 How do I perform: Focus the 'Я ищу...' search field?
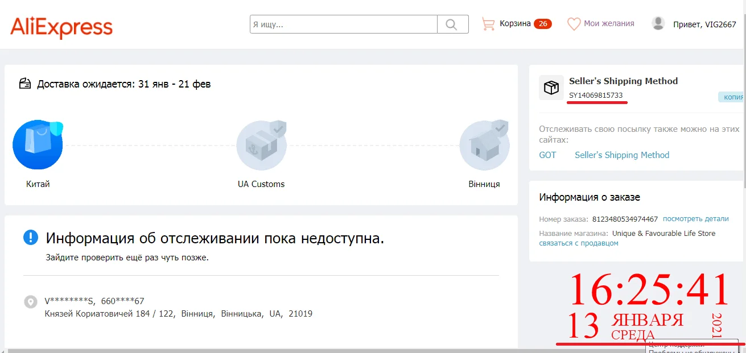[x=344, y=24]
